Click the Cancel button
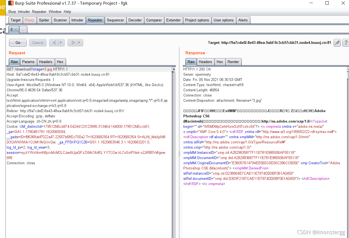The height and width of the screenshot is (238, 349). (38, 42)
